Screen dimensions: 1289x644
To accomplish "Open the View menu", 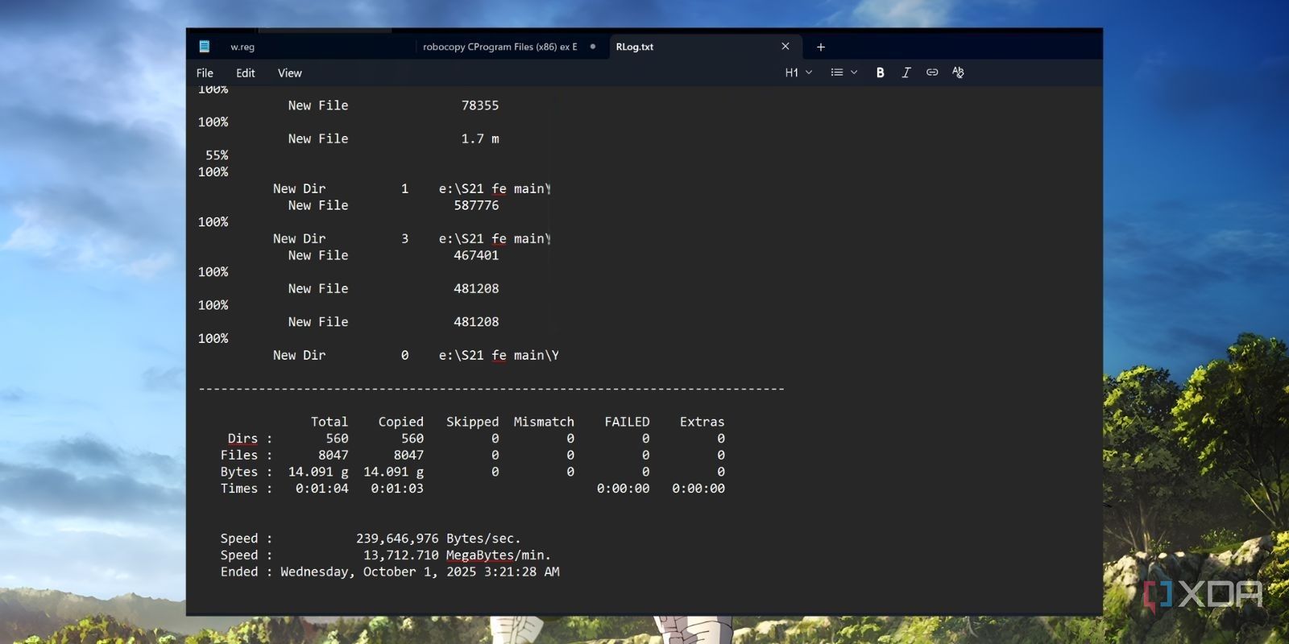I will point(289,73).
